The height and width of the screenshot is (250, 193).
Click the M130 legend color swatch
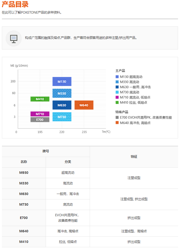[x=117, y=77]
